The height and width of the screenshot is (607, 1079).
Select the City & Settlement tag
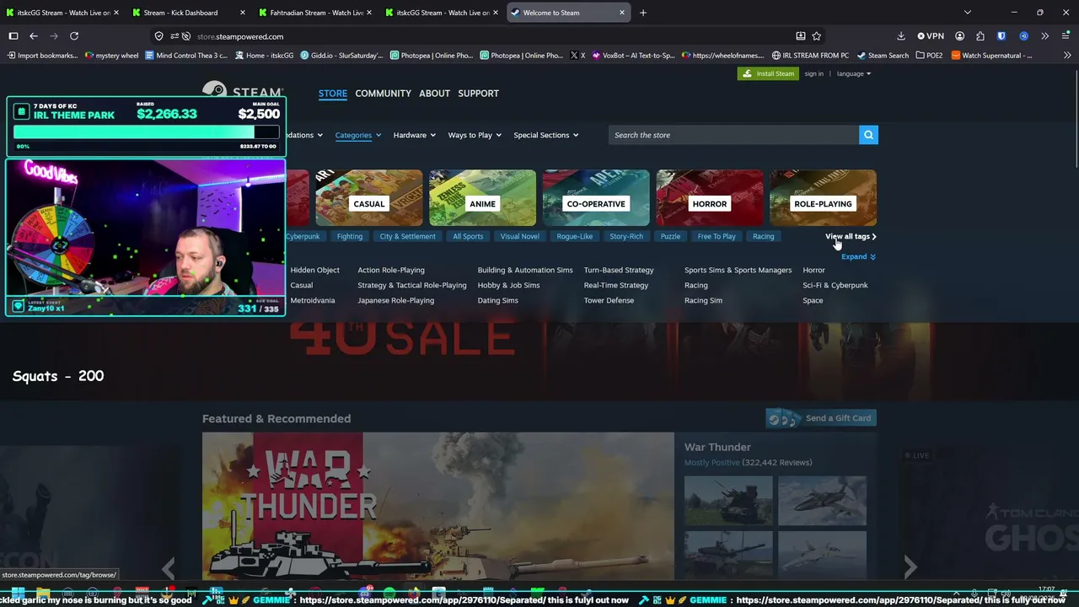click(408, 237)
